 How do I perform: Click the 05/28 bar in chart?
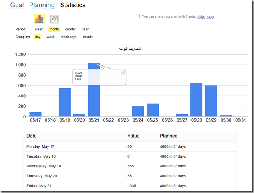pos(196,100)
